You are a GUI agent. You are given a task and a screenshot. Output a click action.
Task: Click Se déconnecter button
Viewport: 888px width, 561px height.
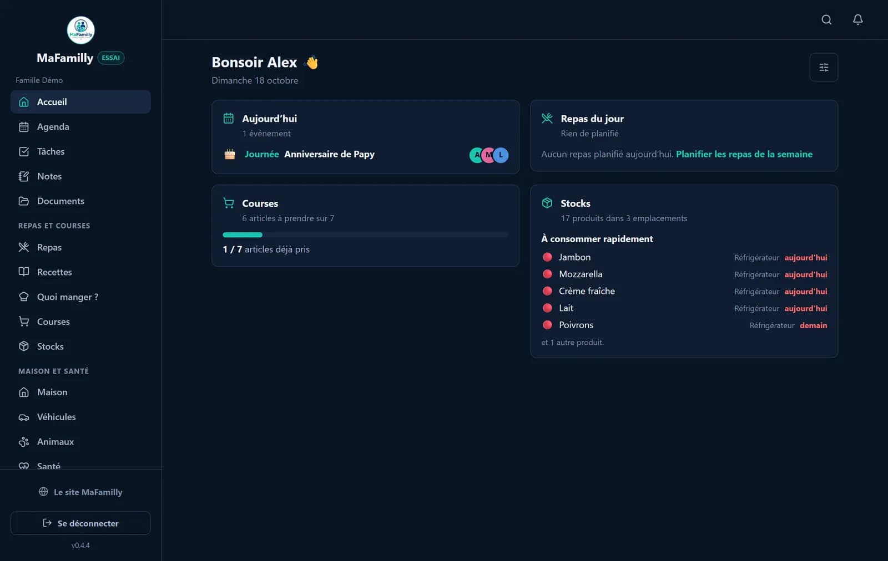(80, 523)
